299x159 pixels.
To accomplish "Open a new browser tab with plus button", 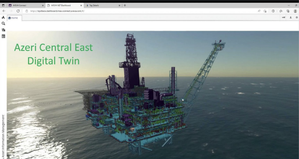I will 125,5.
